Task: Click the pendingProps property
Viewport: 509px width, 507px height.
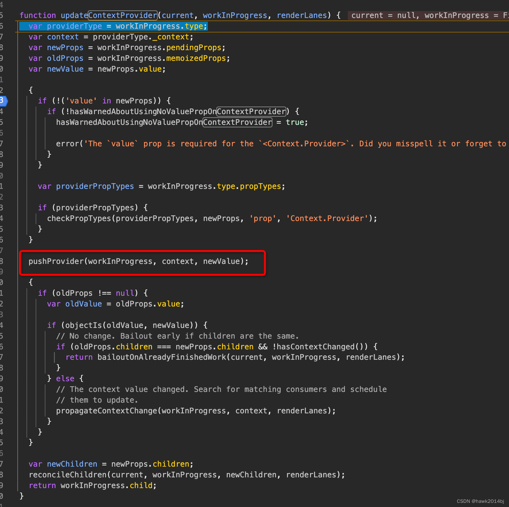Action: 194,48
